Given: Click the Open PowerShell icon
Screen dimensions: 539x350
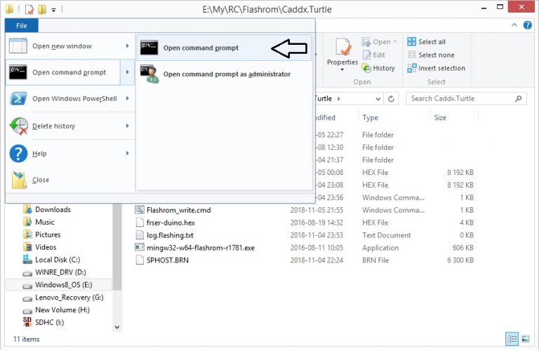Looking at the screenshot, I should 18,99.
